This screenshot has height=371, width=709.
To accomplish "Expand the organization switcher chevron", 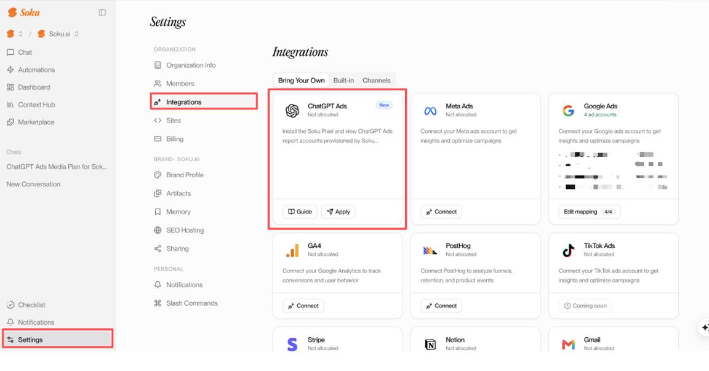I will [x=20, y=34].
